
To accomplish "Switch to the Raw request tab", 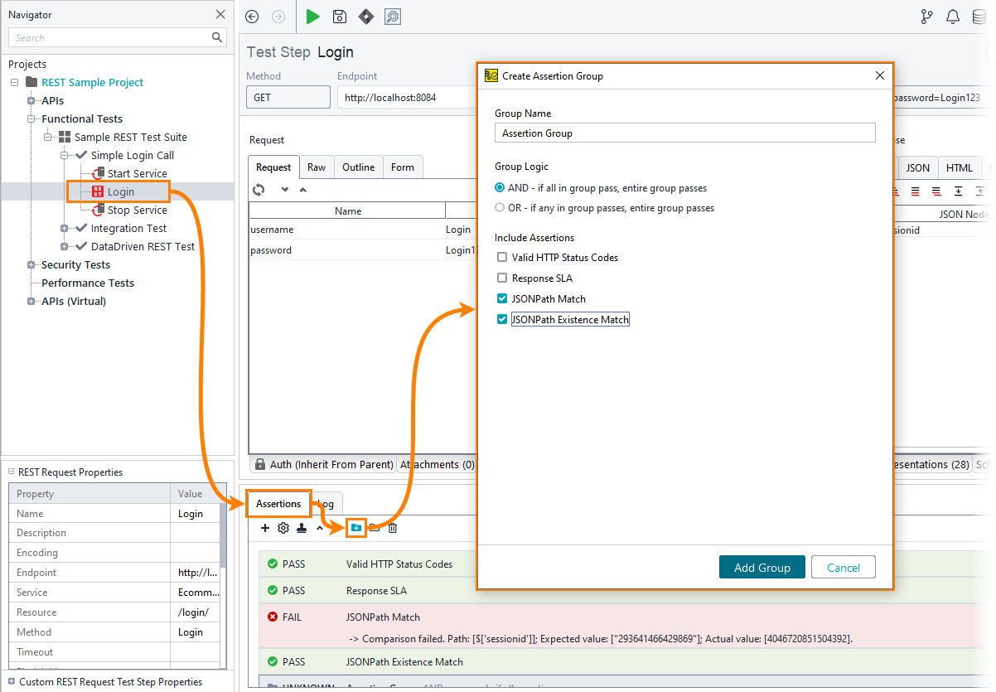I will [317, 167].
